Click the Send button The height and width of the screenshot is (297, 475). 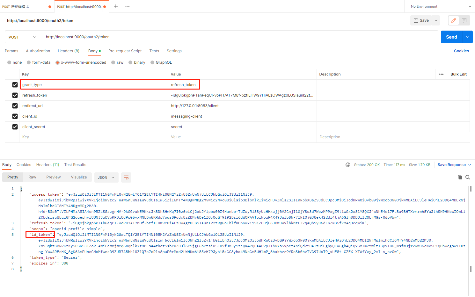click(451, 37)
